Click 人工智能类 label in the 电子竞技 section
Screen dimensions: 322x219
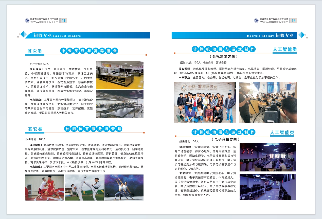click(x=282, y=133)
